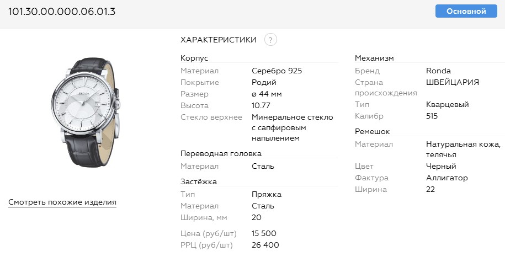
Task: Click the Ronda brand value
Action: (438, 71)
